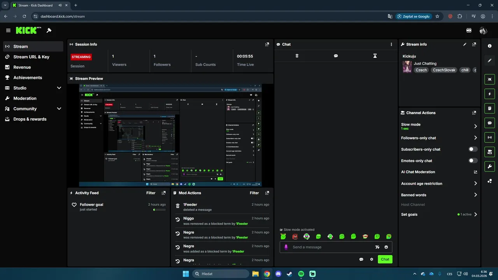Viewport: 498px width, 280px height.
Task: Insert the red angry emote
Action: click(295, 236)
